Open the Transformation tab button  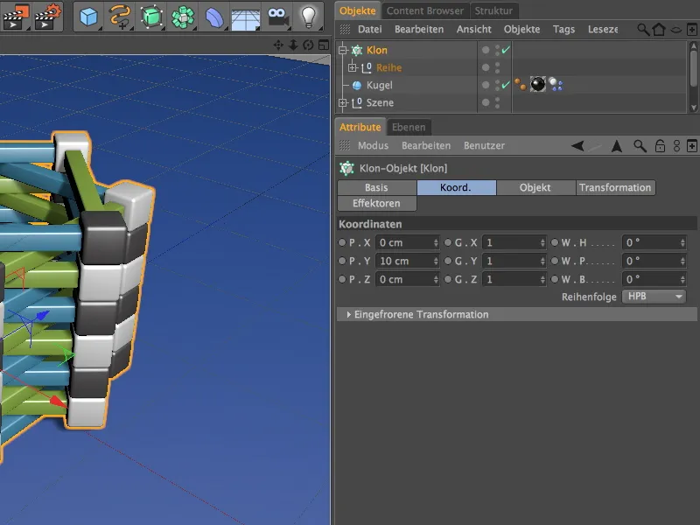click(x=616, y=187)
